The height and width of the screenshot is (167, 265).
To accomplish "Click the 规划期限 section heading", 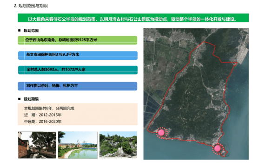I will (x=31, y=99).
